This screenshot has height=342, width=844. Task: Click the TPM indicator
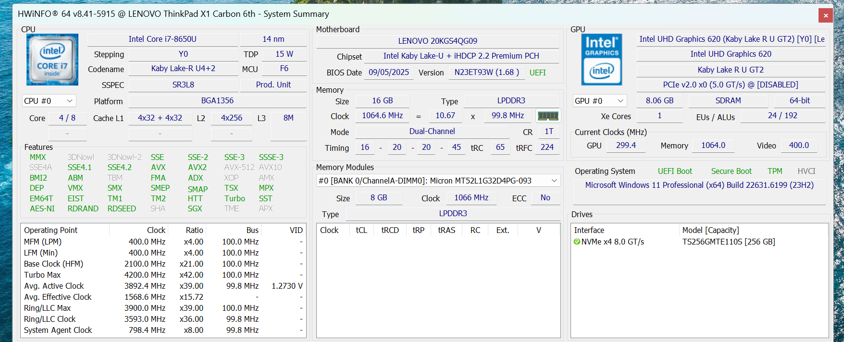coord(775,171)
